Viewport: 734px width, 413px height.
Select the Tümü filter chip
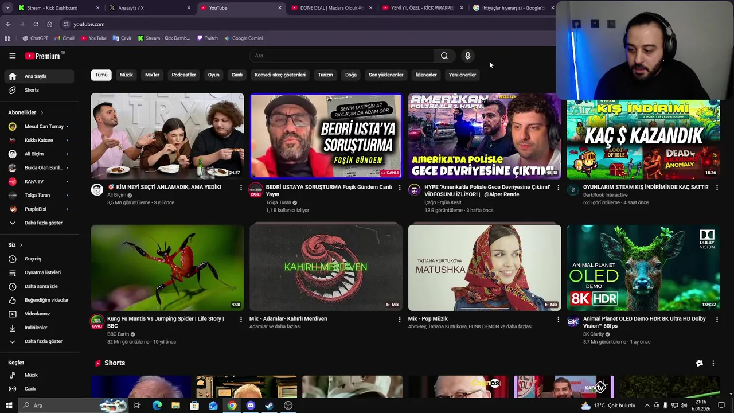click(x=101, y=75)
